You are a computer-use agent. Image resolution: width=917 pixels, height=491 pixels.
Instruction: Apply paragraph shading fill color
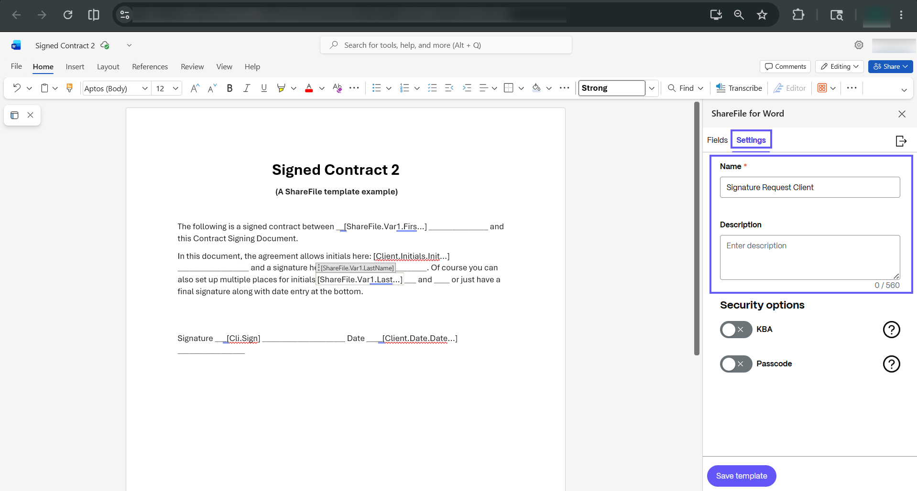tap(536, 88)
